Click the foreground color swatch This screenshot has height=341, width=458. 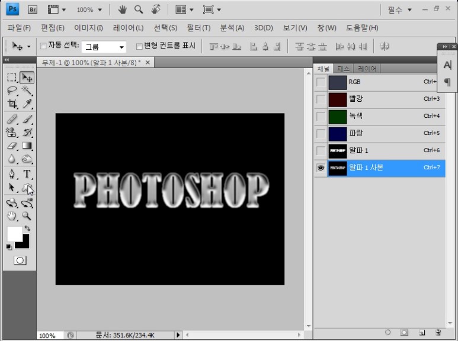point(14,233)
